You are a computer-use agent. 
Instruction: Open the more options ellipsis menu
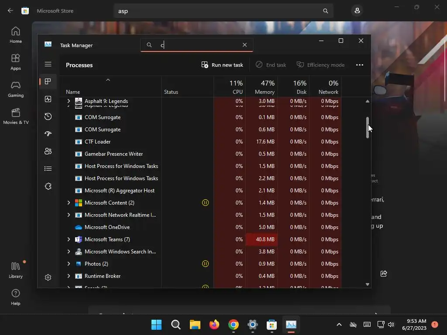(x=360, y=65)
